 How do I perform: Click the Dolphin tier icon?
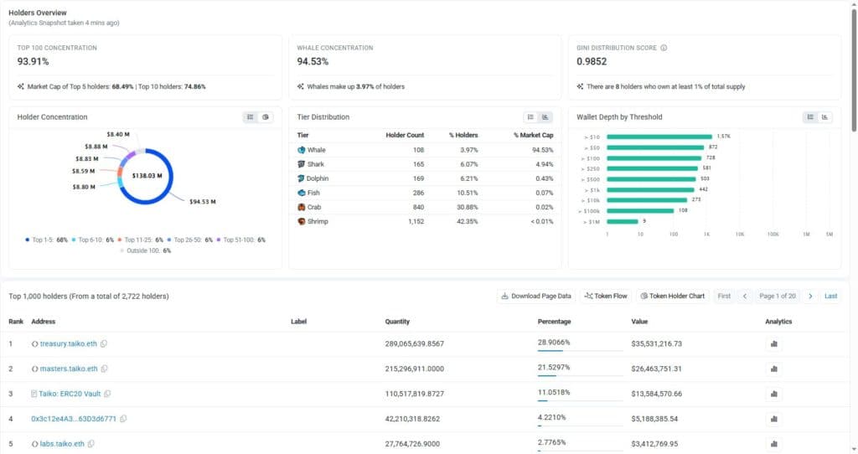[x=301, y=178]
